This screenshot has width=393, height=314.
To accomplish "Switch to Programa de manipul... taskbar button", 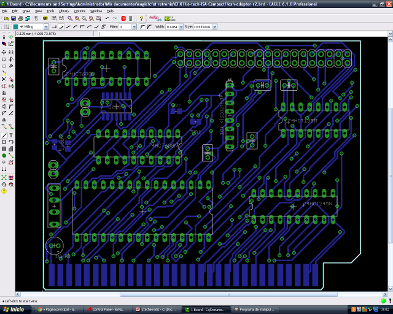I will [x=255, y=310].
